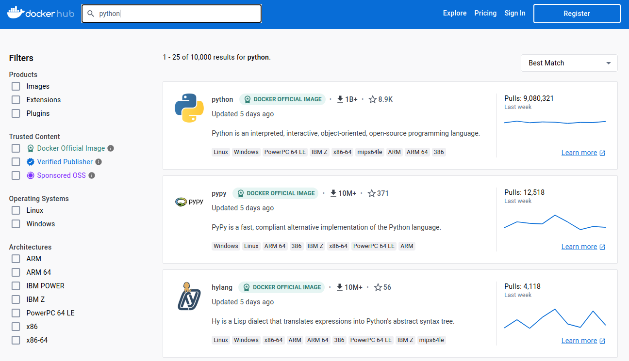Click 'Pulls: 9,080,321' text

(529, 98)
